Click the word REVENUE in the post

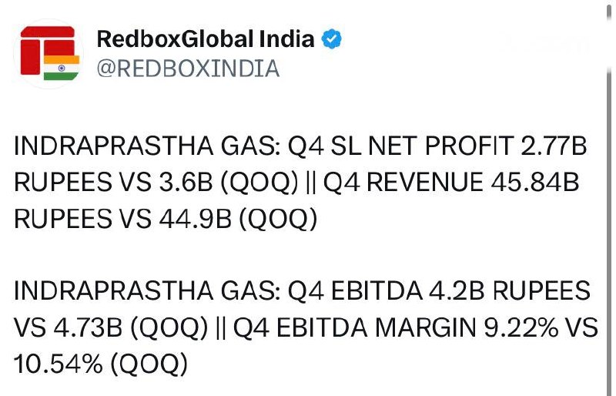425,182
